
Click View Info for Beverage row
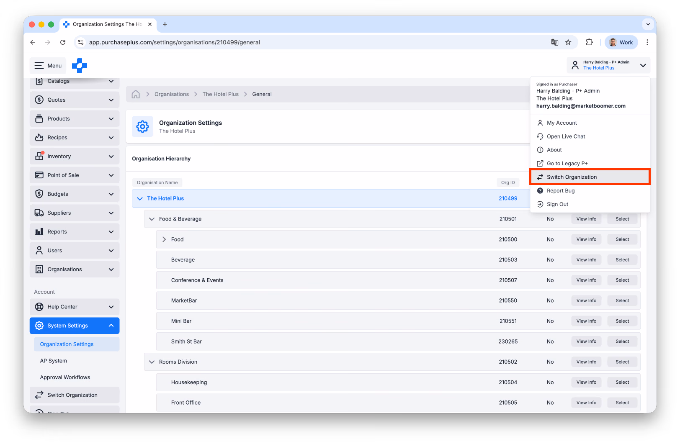tap(586, 260)
